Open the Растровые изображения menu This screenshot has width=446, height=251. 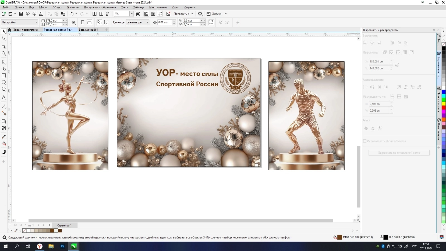click(x=100, y=8)
